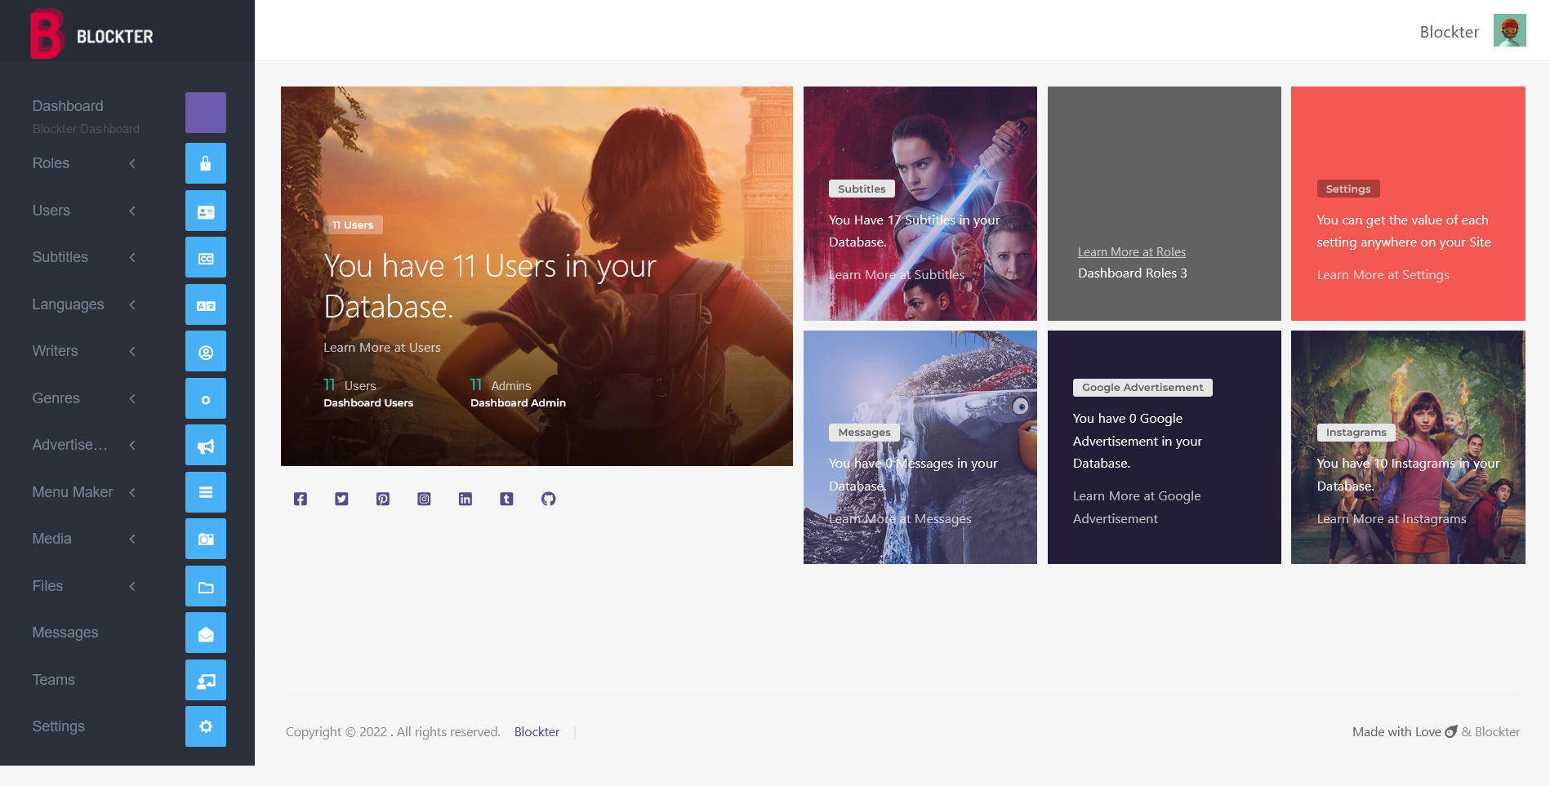Open the Menu Maker list icon
The image size is (1550, 786).
[206, 492]
